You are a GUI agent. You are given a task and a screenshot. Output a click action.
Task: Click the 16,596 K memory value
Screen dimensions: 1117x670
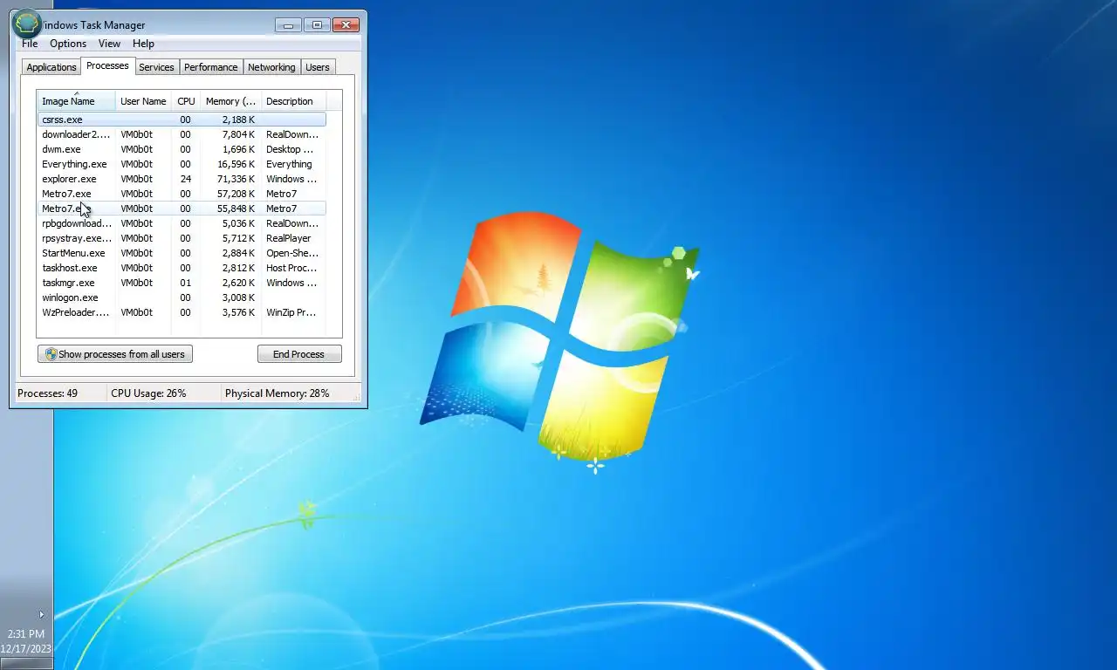pos(236,164)
